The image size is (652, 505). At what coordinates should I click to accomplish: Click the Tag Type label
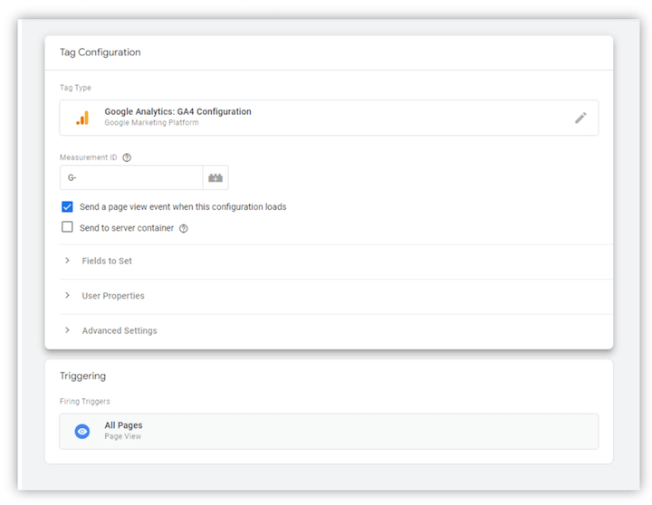point(75,88)
